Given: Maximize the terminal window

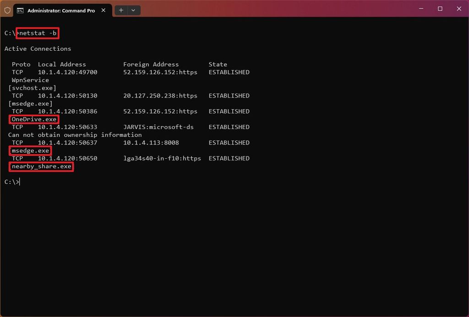Looking at the screenshot, I should [x=439, y=9].
